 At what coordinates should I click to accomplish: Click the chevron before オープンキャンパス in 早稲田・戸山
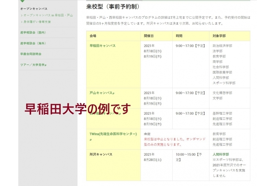click(x=22, y=16)
